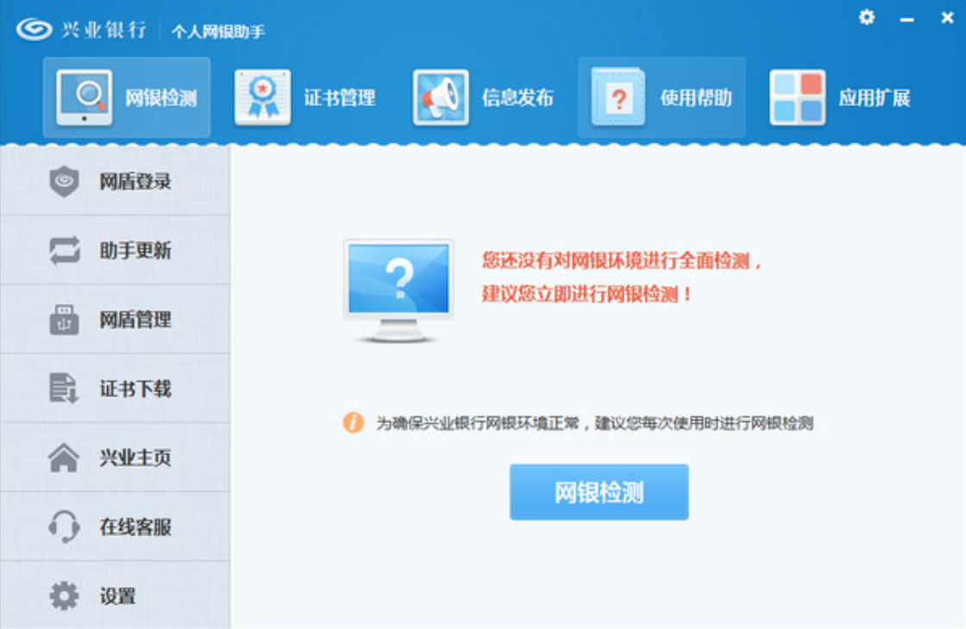This screenshot has height=629, width=966.
Task: Click the 证书管理 ribbon badge icon
Action: tap(262, 97)
